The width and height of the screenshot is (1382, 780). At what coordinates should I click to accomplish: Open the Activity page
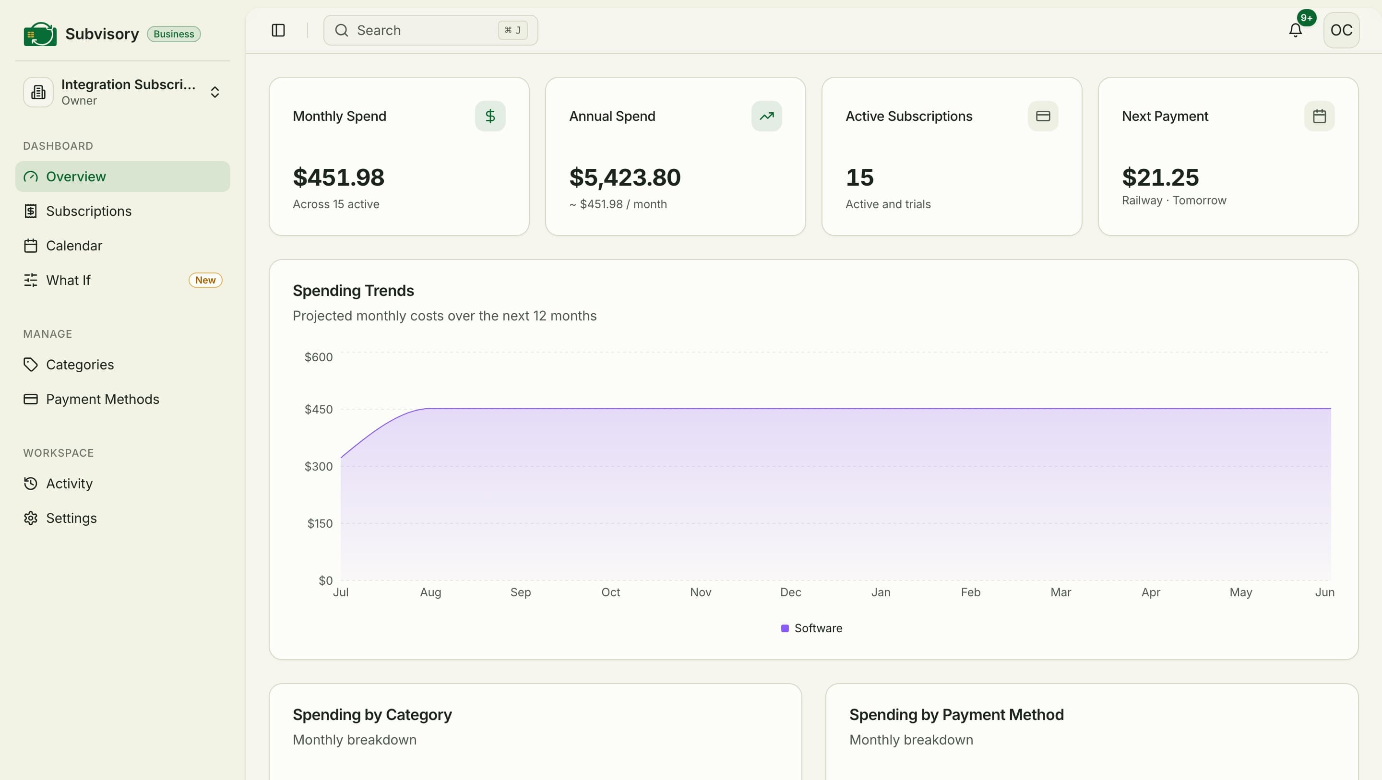click(x=123, y=484)
